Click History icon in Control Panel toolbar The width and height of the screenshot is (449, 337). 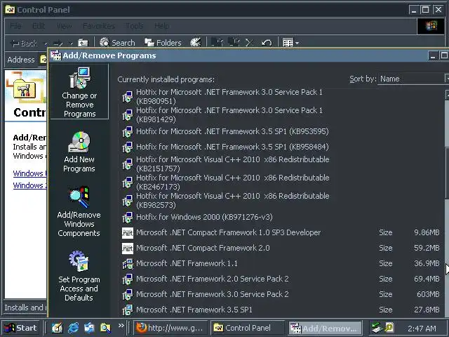196,43
